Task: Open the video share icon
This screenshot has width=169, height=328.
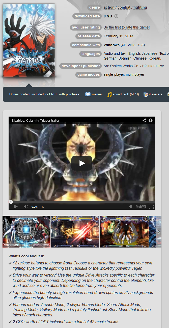Action: 144,120
